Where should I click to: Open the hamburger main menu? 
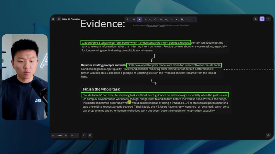coord(59,19)
